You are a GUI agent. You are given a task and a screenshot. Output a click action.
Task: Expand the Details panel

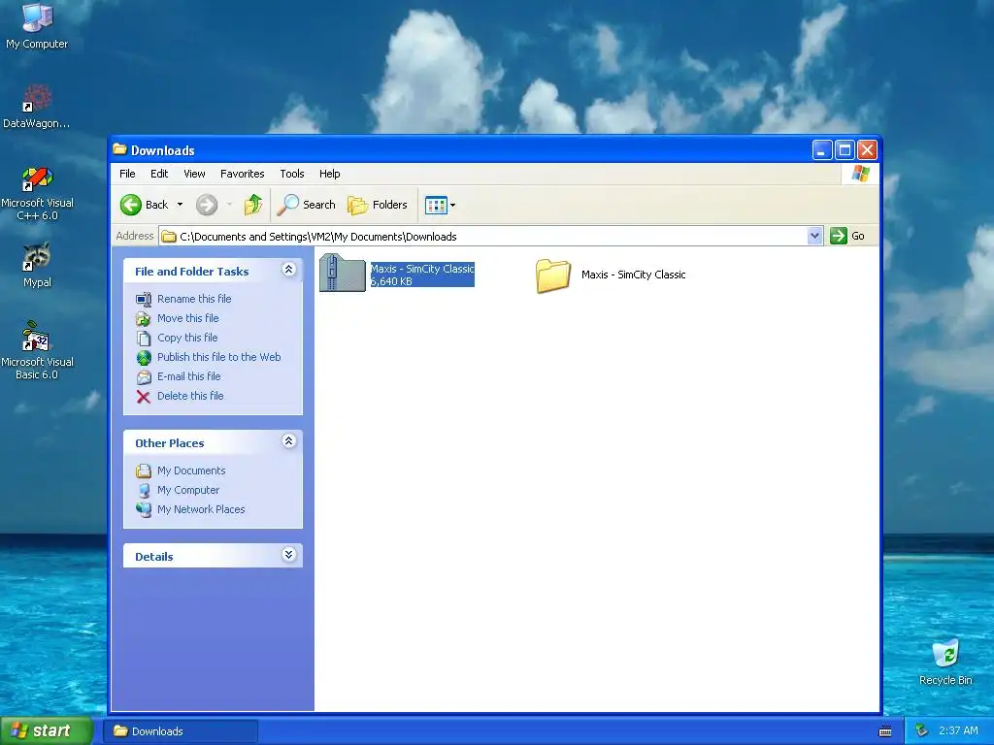288,555
